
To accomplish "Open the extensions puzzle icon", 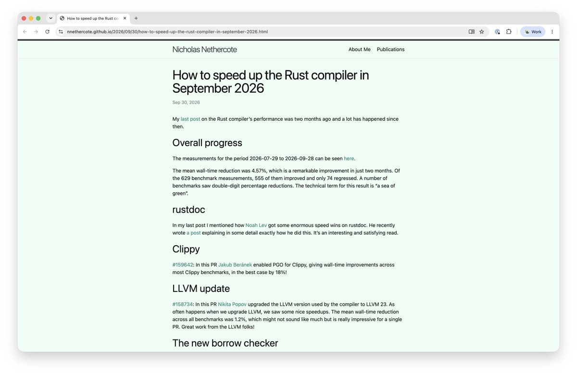I will click(x=509, y=32).
